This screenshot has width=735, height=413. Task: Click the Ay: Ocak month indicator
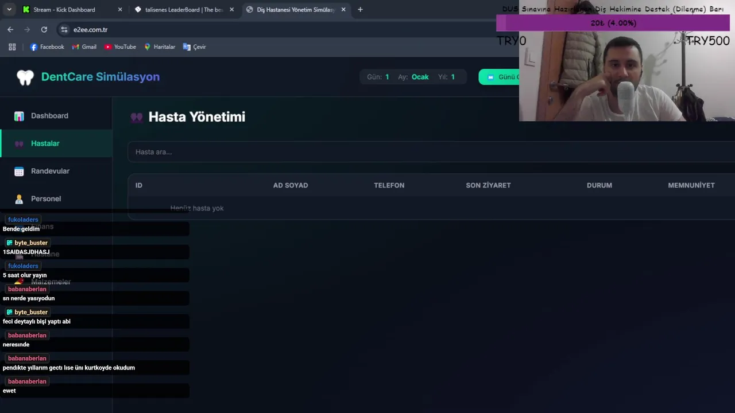(x=413, y=77)
